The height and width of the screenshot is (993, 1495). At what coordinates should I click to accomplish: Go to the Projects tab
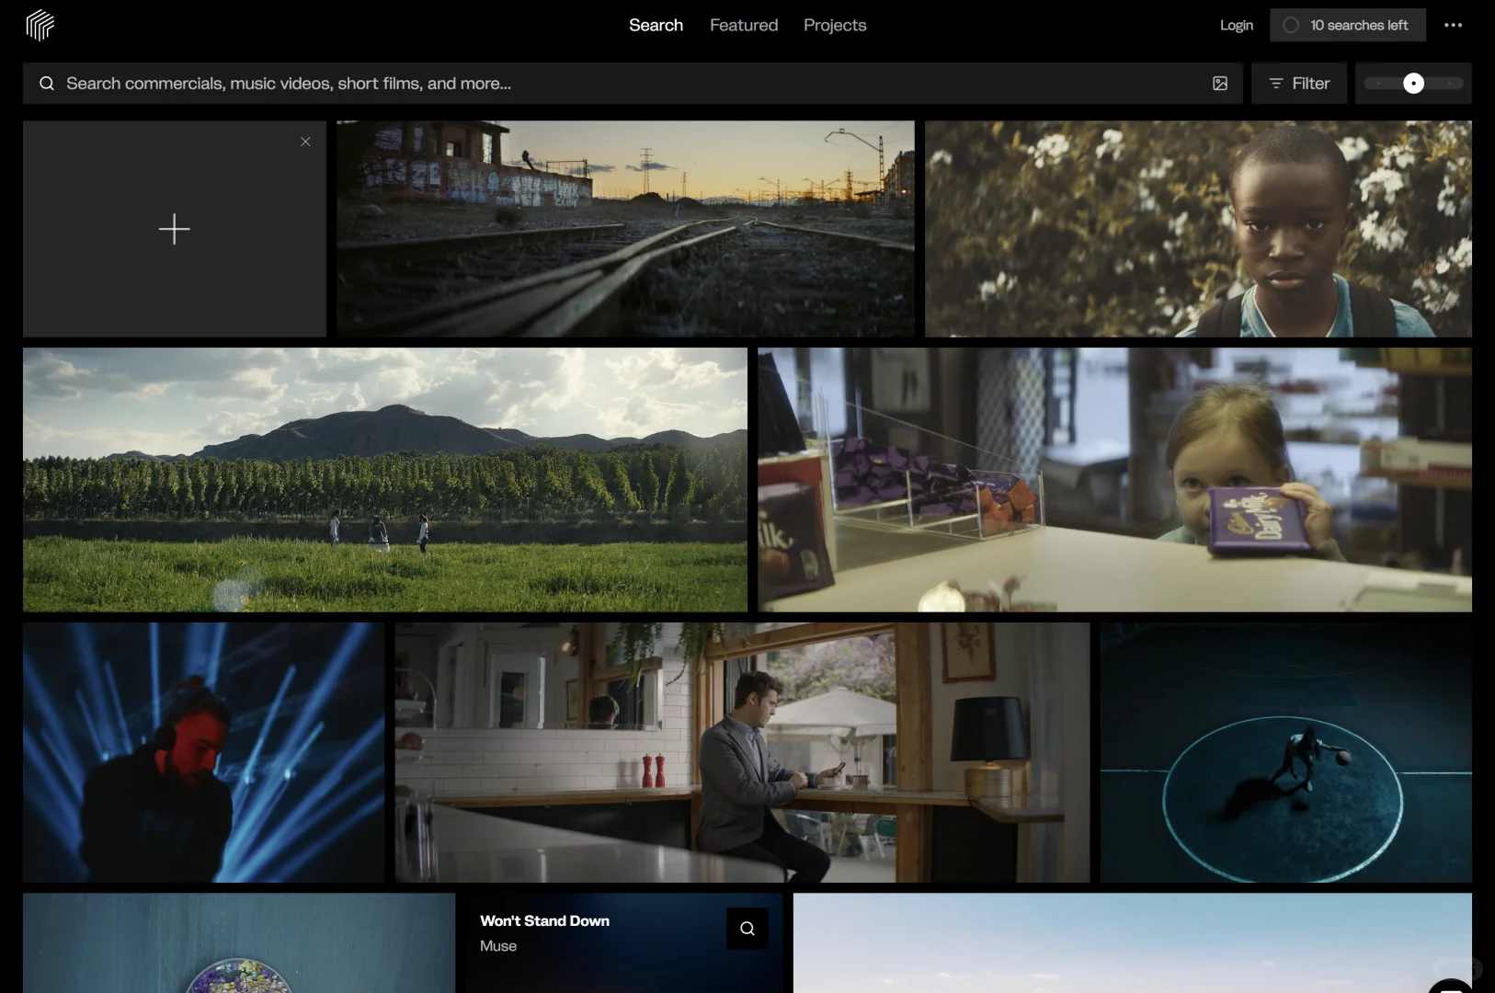pos(835,25)
